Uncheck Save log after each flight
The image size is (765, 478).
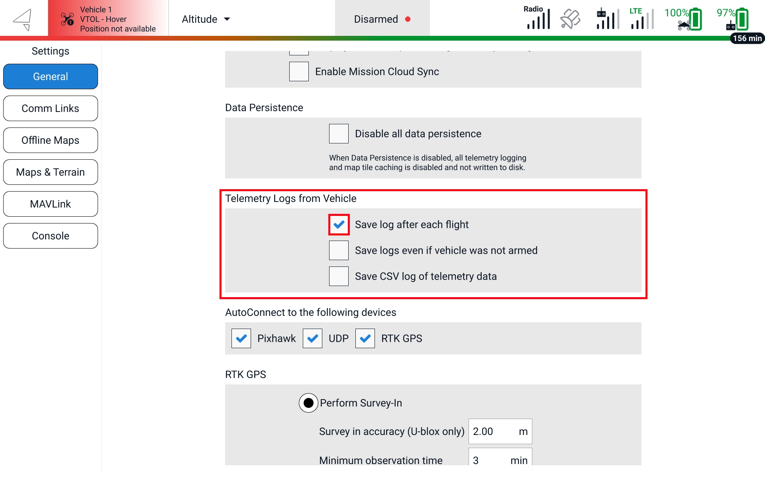pyautogui.click(x=339, y=225)
